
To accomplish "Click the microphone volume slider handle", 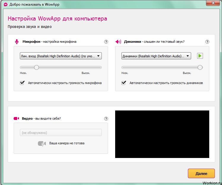I will click(37, 67).
